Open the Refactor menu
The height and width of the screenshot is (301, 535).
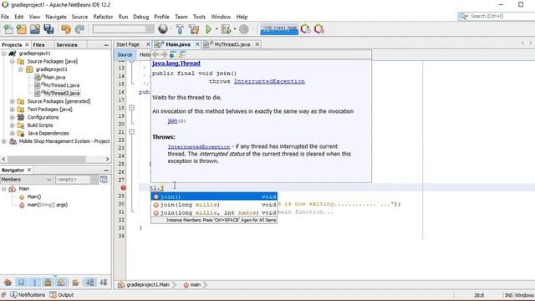point(103,17)
